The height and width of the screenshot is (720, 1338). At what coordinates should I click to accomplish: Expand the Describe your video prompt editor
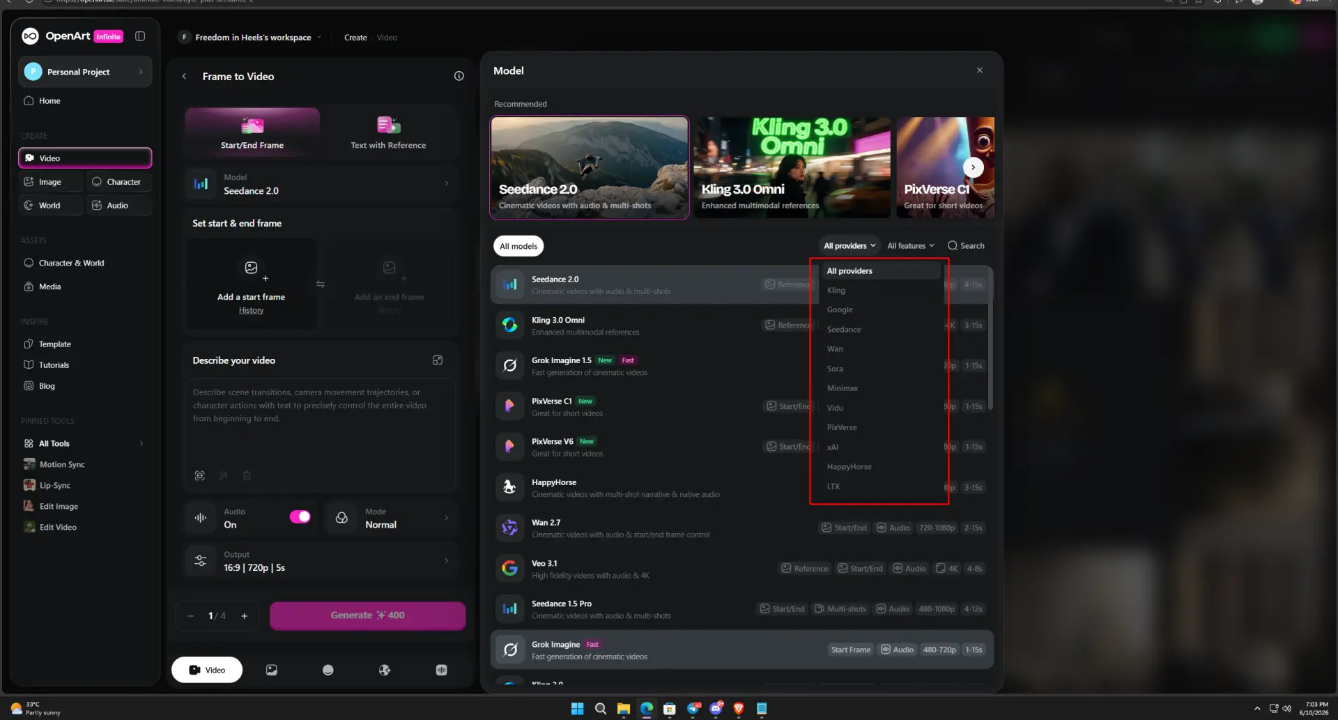[x=438, y=360]
